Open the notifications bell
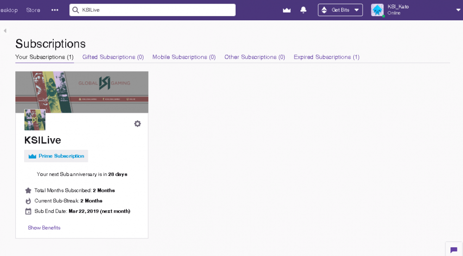 [x=303, y=10]
